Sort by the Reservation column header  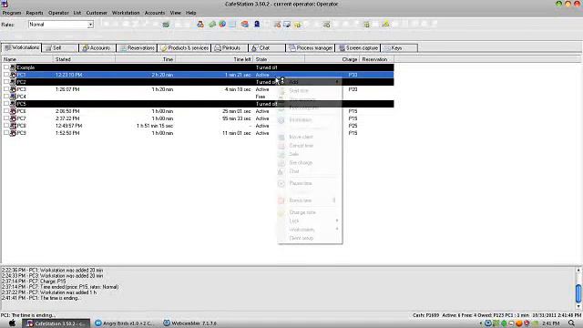tap(376, 59)
